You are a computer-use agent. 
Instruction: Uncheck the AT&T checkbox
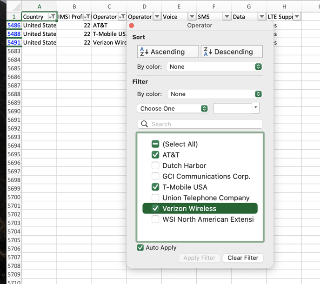pyautogui.click(x=155, y=155)
